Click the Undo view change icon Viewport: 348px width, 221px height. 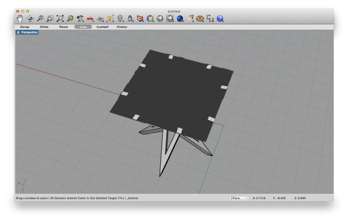tap(80, 18)
